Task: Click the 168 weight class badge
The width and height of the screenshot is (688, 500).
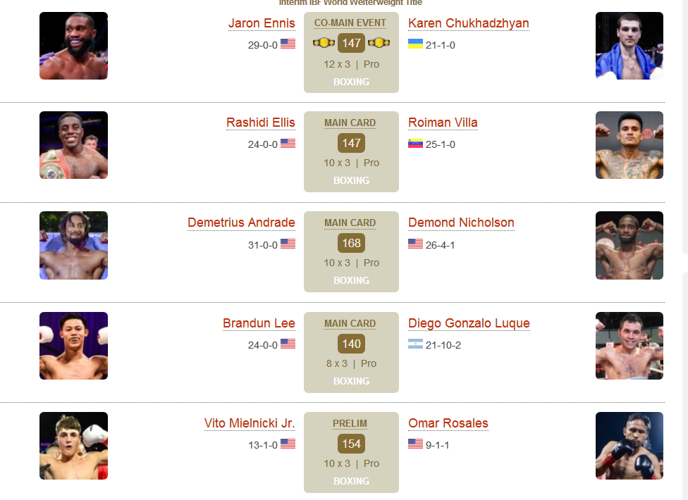Action: coord(351,244)
